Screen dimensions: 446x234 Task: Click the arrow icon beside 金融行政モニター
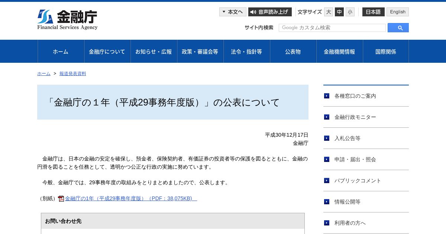pos(327,117)
